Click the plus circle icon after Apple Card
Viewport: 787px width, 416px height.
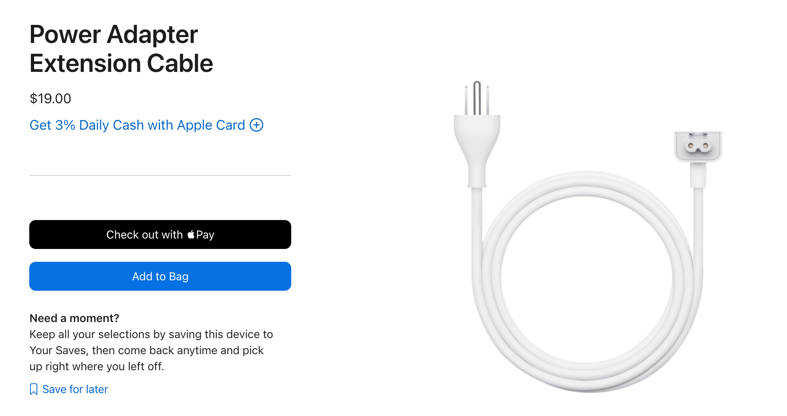[x=257, y=125]
